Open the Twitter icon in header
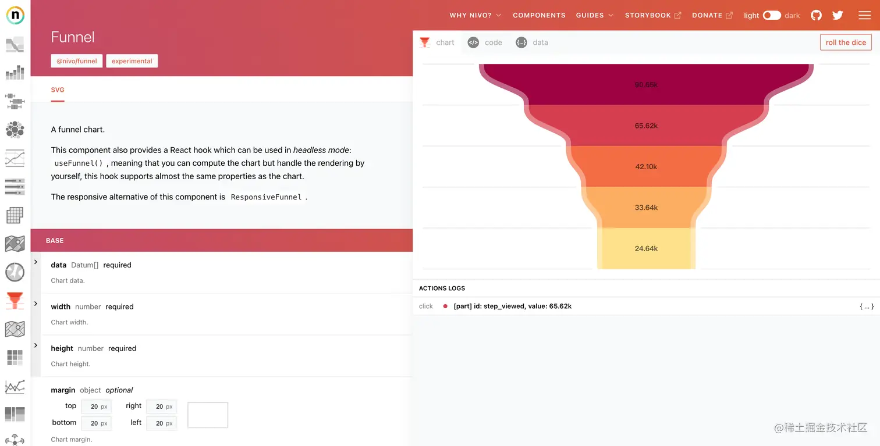The width and height of the screenshot is (880, 446). click(838, 16)
